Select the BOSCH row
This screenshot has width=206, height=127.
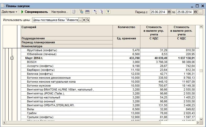click(108, 62)
